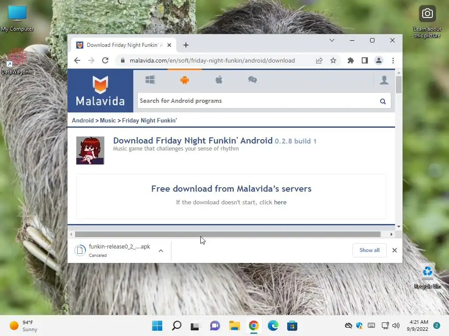Click the scroll left arrow
Screen dimensions: 449x336
click(x=71, y=234)
